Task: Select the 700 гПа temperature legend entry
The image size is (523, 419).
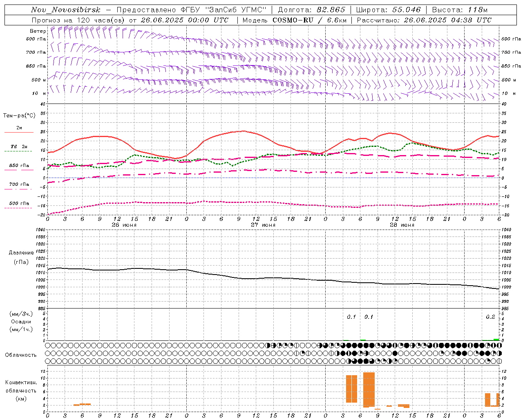Action: (x=19, y=185)
